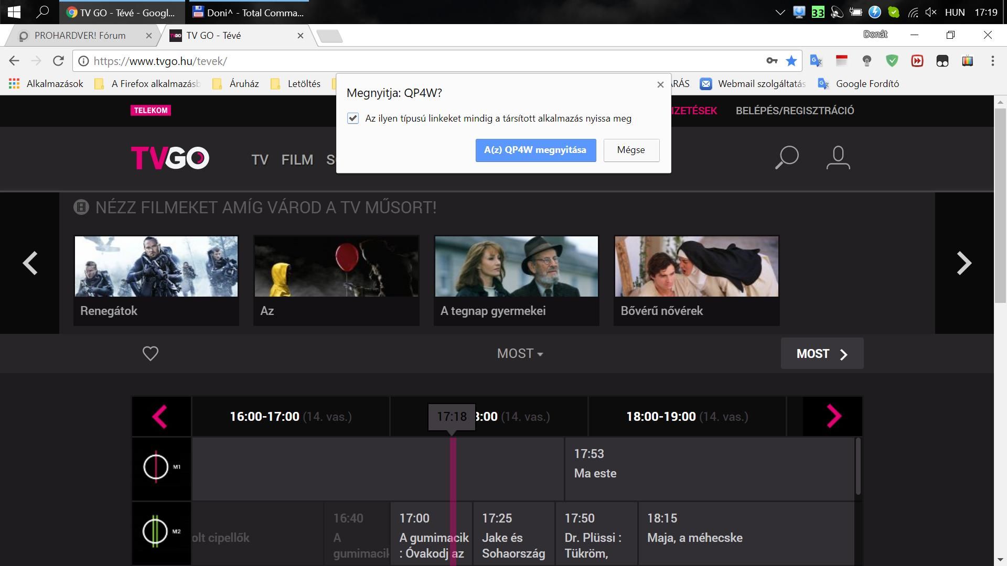Click the M2 channel logo
The image size is (1007, 566).
161,531
